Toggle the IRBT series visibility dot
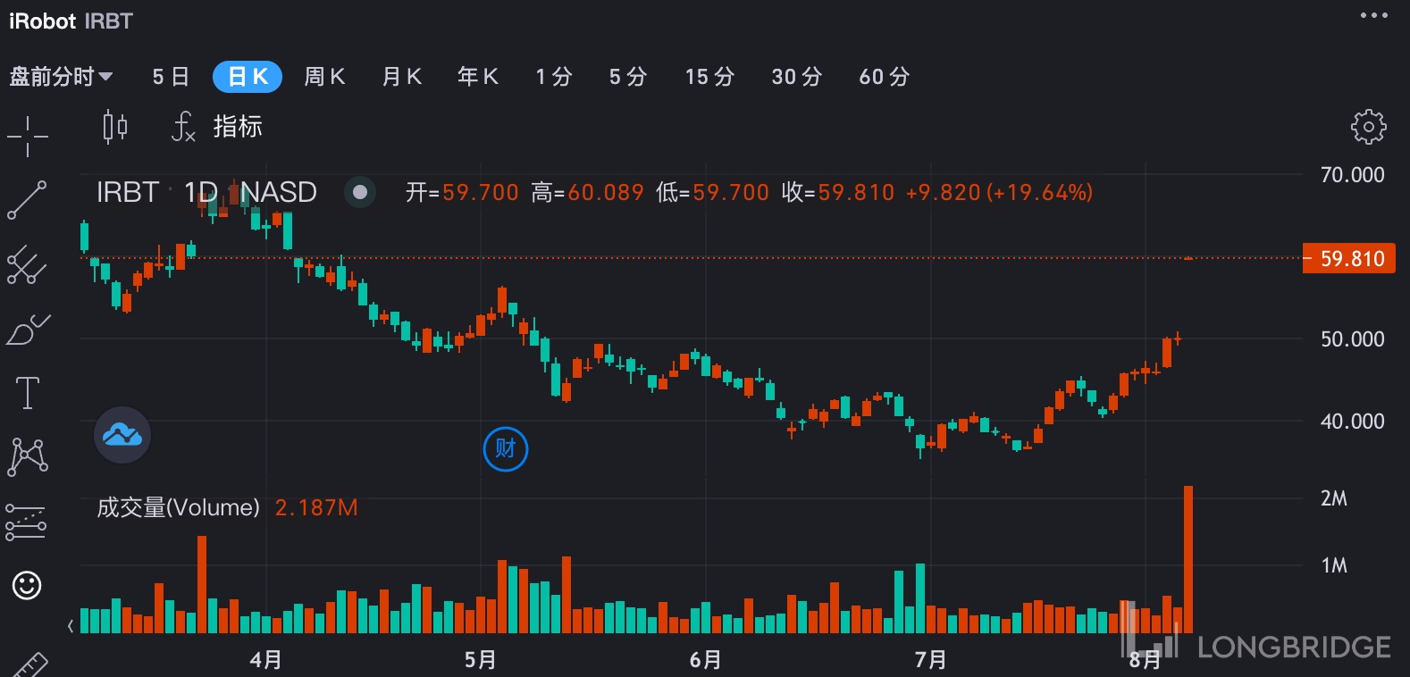The height and width of the screenshot is (677, 1410). (x=360, y=192)
